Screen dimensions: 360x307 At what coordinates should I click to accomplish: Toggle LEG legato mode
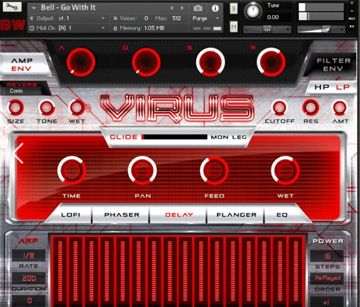(x=239, y=137)
